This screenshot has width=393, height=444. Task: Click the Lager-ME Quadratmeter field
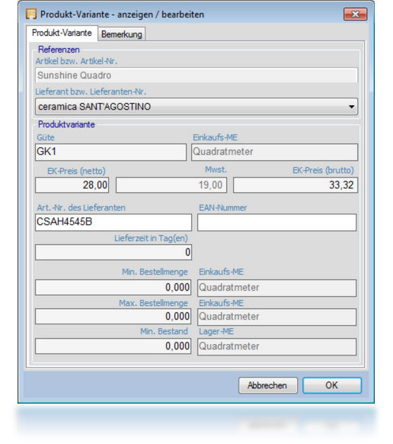276,346
